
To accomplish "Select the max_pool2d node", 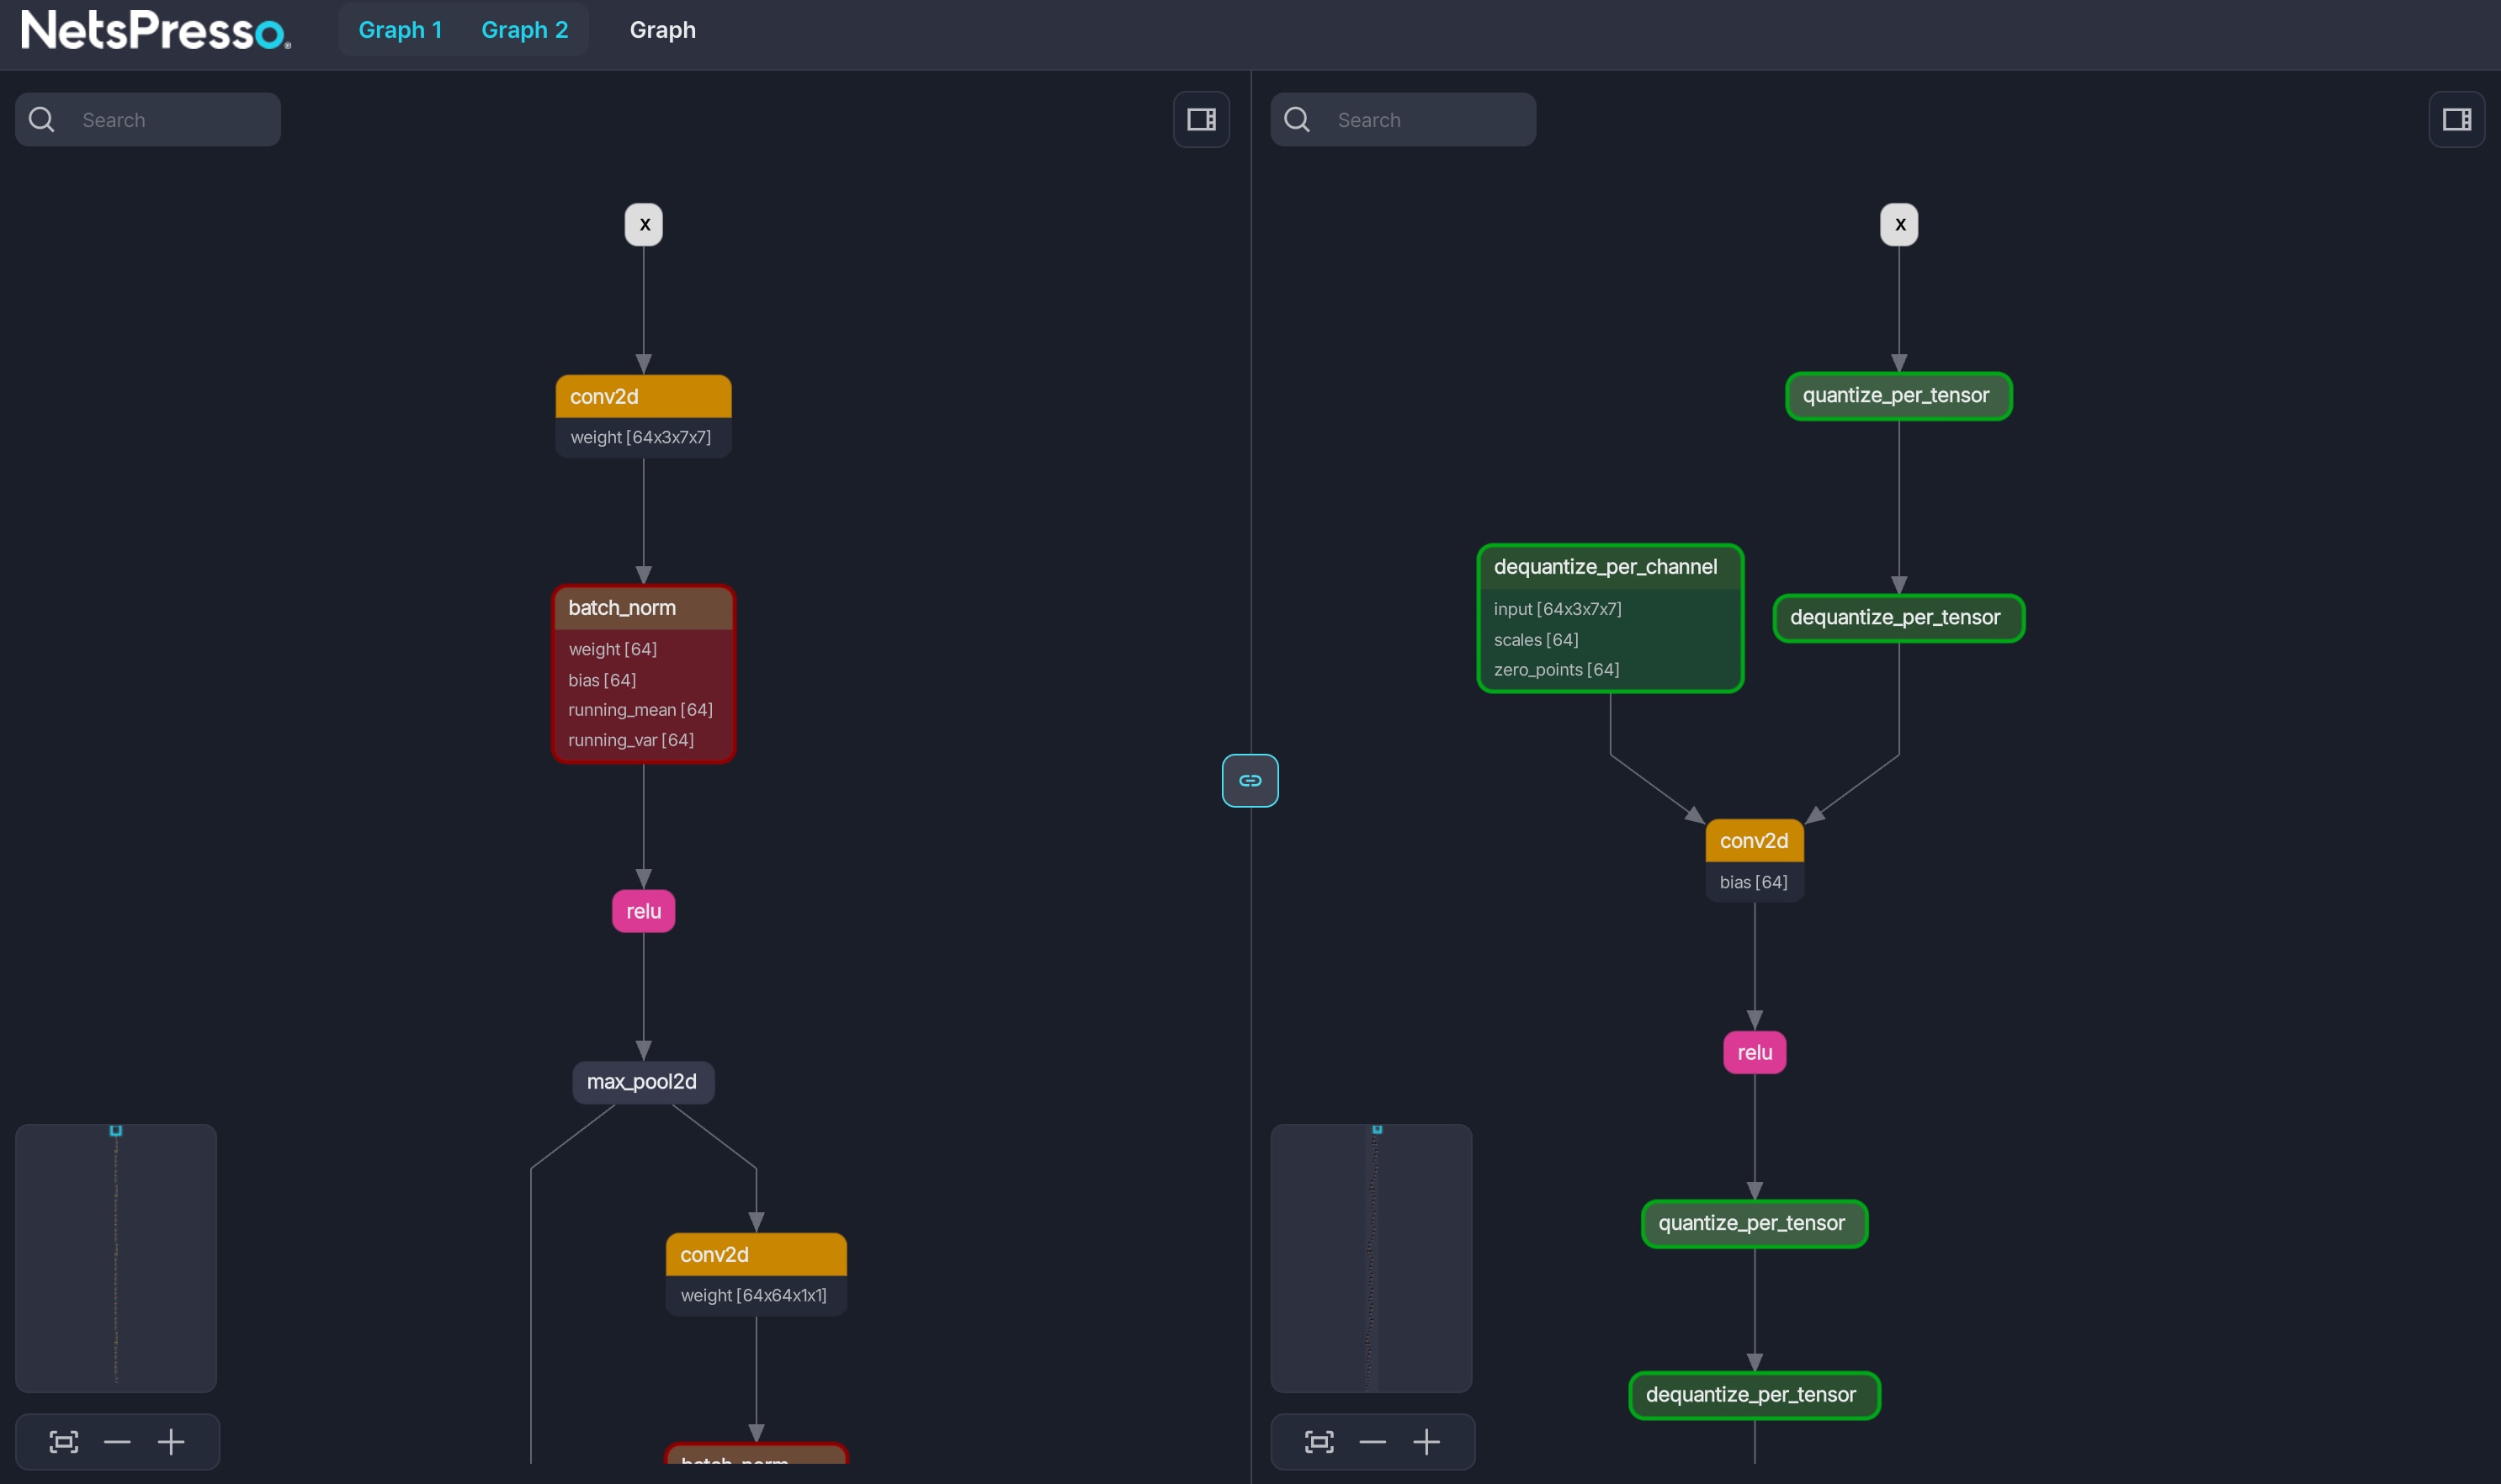I will (643, 1082).
